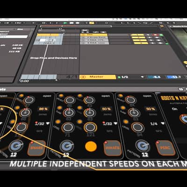Toggle track 1 activator button
This screenshot has width=187, height=187.
click(x=137, y=35)
